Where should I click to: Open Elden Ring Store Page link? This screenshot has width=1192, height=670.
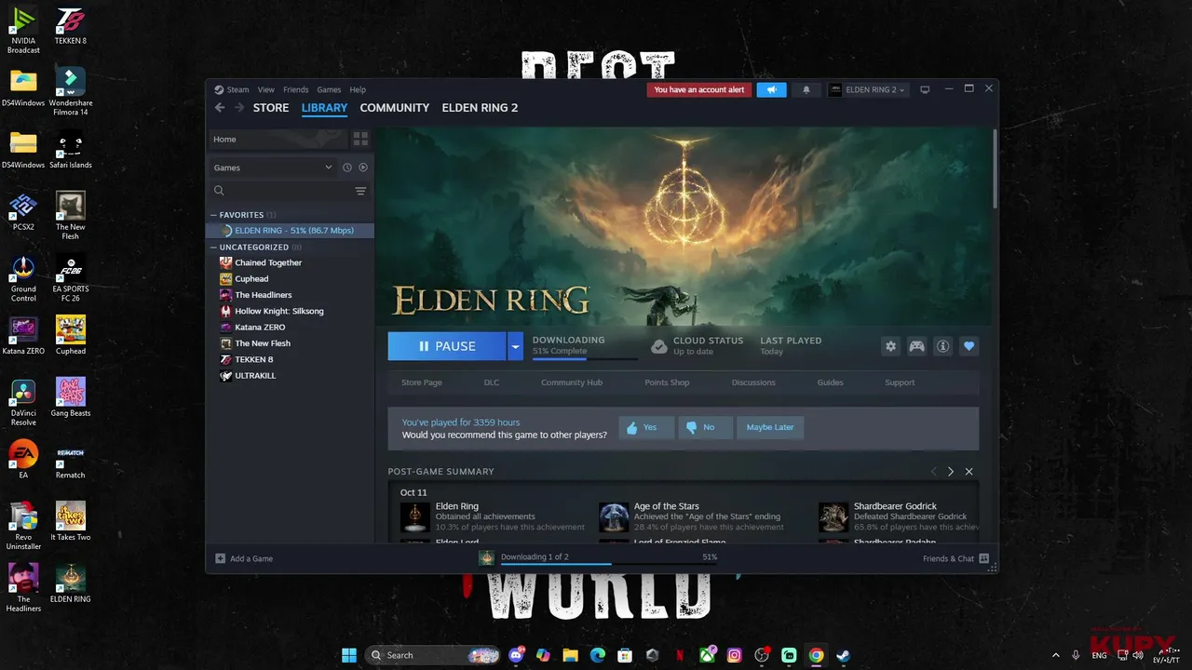[x=422, y=382]
